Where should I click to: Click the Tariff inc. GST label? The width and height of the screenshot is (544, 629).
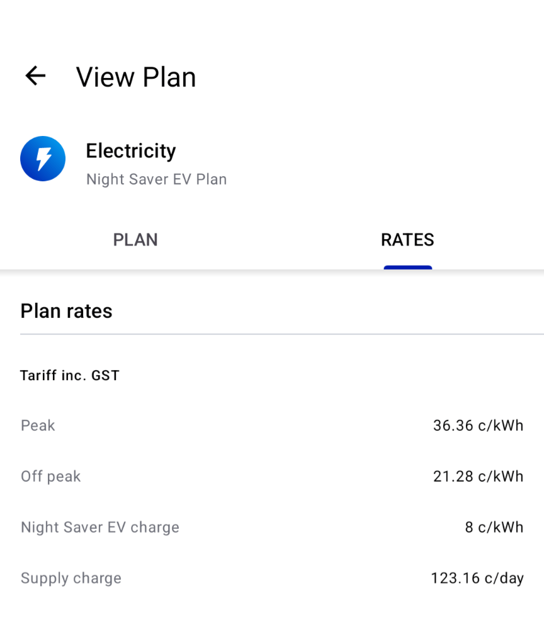click(x=70, y=376)
